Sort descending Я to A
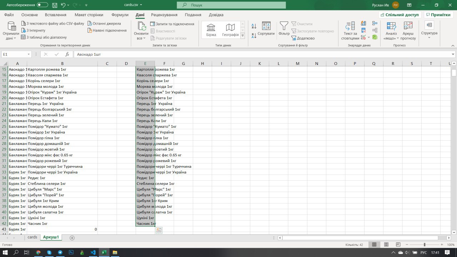Image resolution: width=457 pixels, height=257 pixels. tap(254, 35)
